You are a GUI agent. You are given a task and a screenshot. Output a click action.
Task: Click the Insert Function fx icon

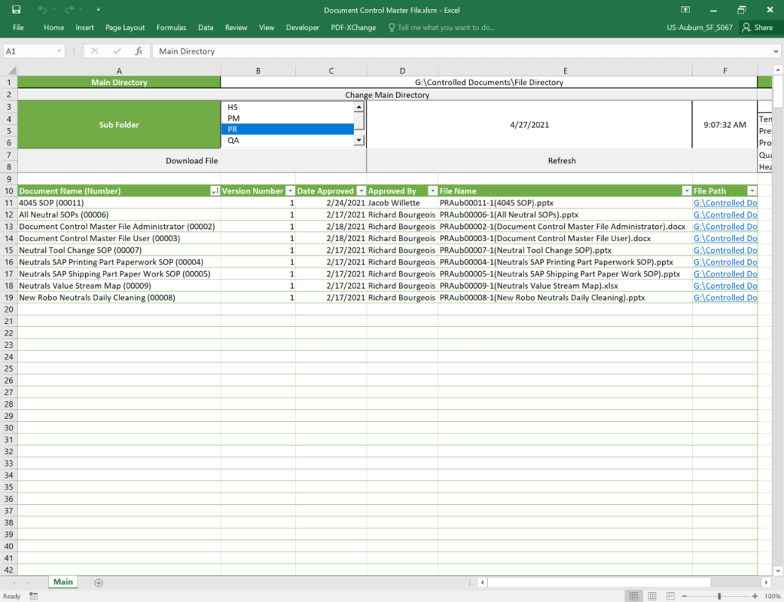pyautogui.click(x=139, y=51)
